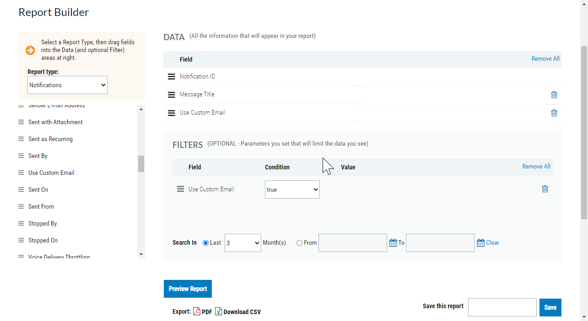Select the From date range option

[299, 242]
